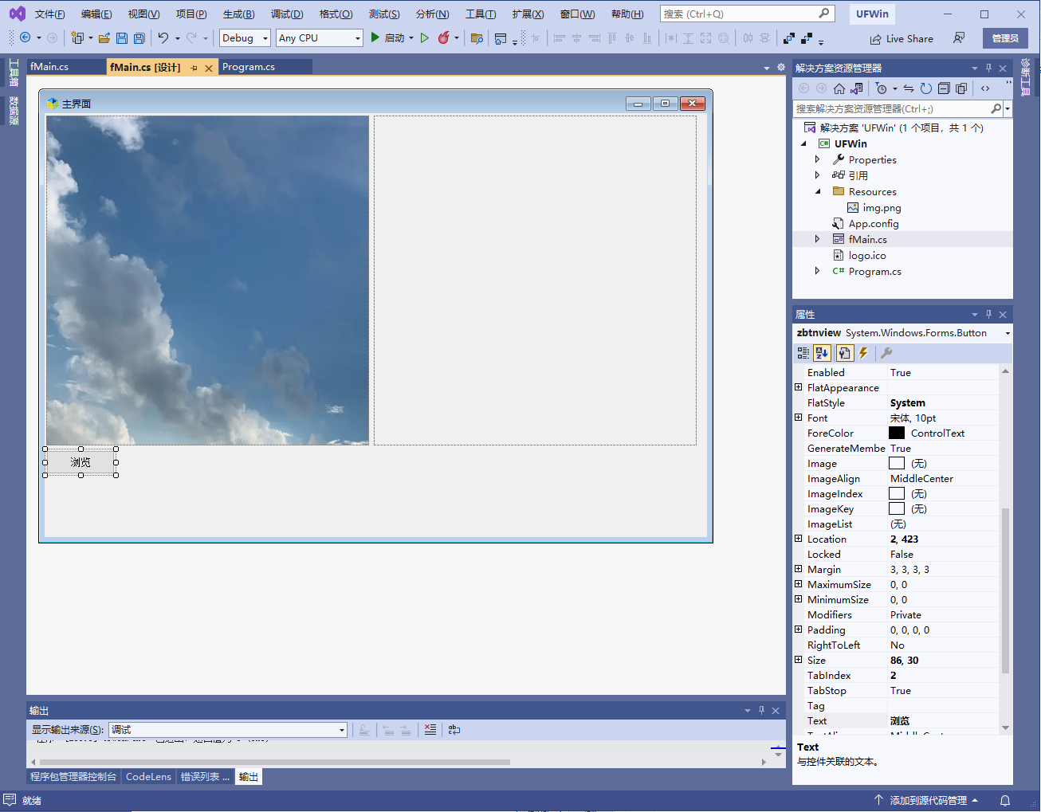This screenshot has height=812, width=1041.
Task: Show Events lightning icon in Properties panel
Action: click(863, 353)
